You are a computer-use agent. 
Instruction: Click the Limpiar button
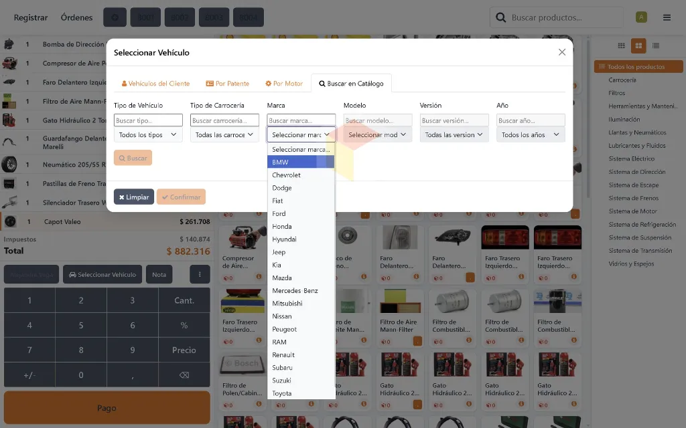[x=134, y=197]
